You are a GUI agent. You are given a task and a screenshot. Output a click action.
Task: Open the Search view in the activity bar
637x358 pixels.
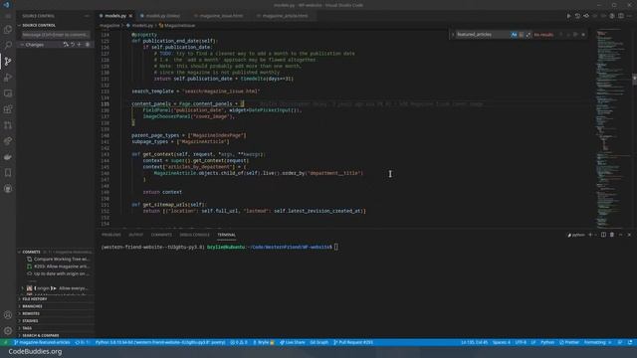pyautogui.click(x=8, y=45)
